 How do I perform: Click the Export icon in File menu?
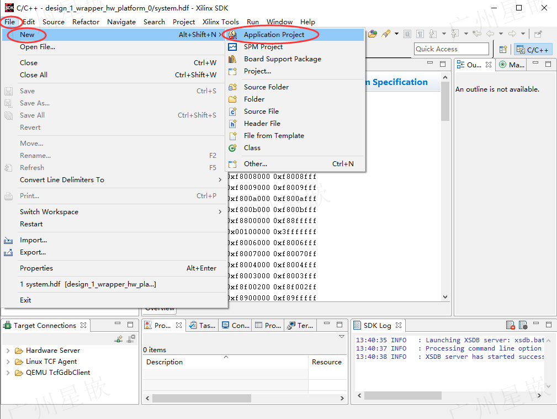[x=8, y=253]
